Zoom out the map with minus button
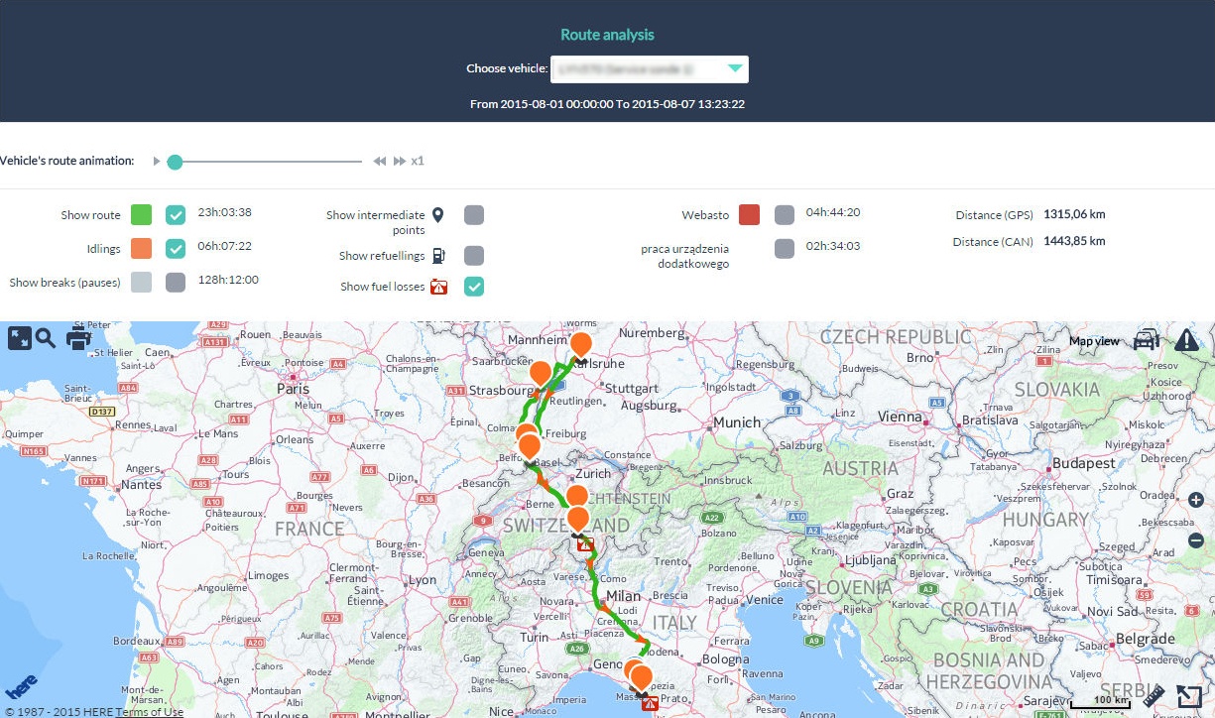Viewport: 1215px width, 718px height. pyautogui.click(x=1196, y=540)
